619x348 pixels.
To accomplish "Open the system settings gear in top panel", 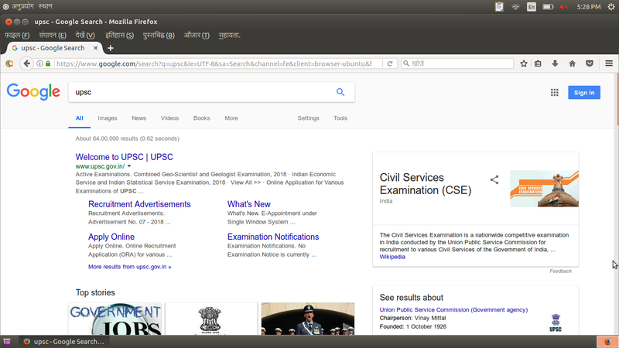I will coord(611,7).
